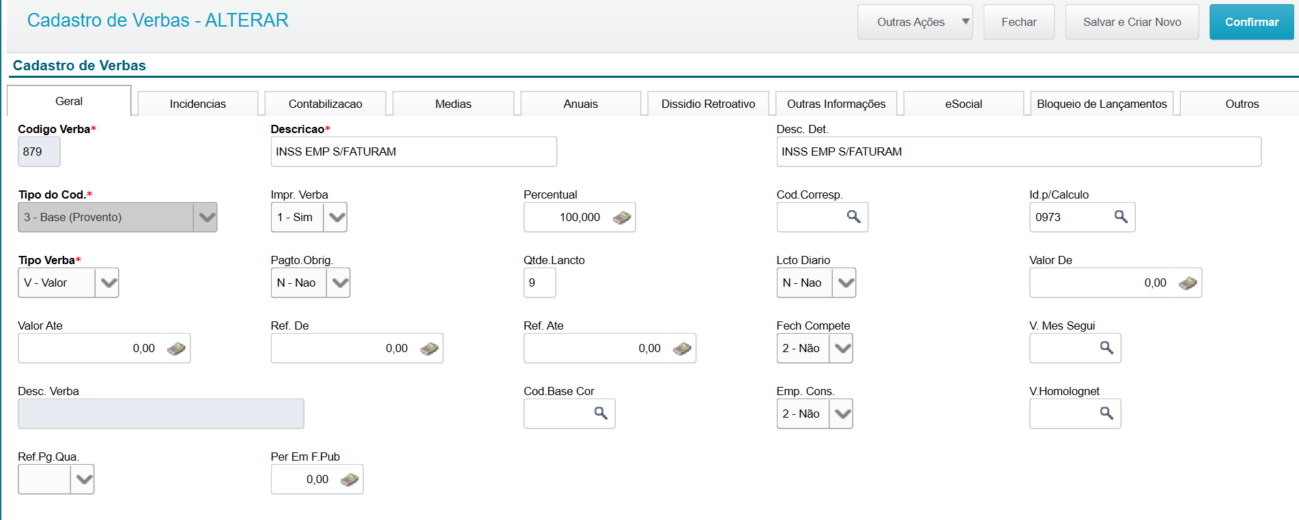Click the Percentual calculator icon

[x=621, y=218]
